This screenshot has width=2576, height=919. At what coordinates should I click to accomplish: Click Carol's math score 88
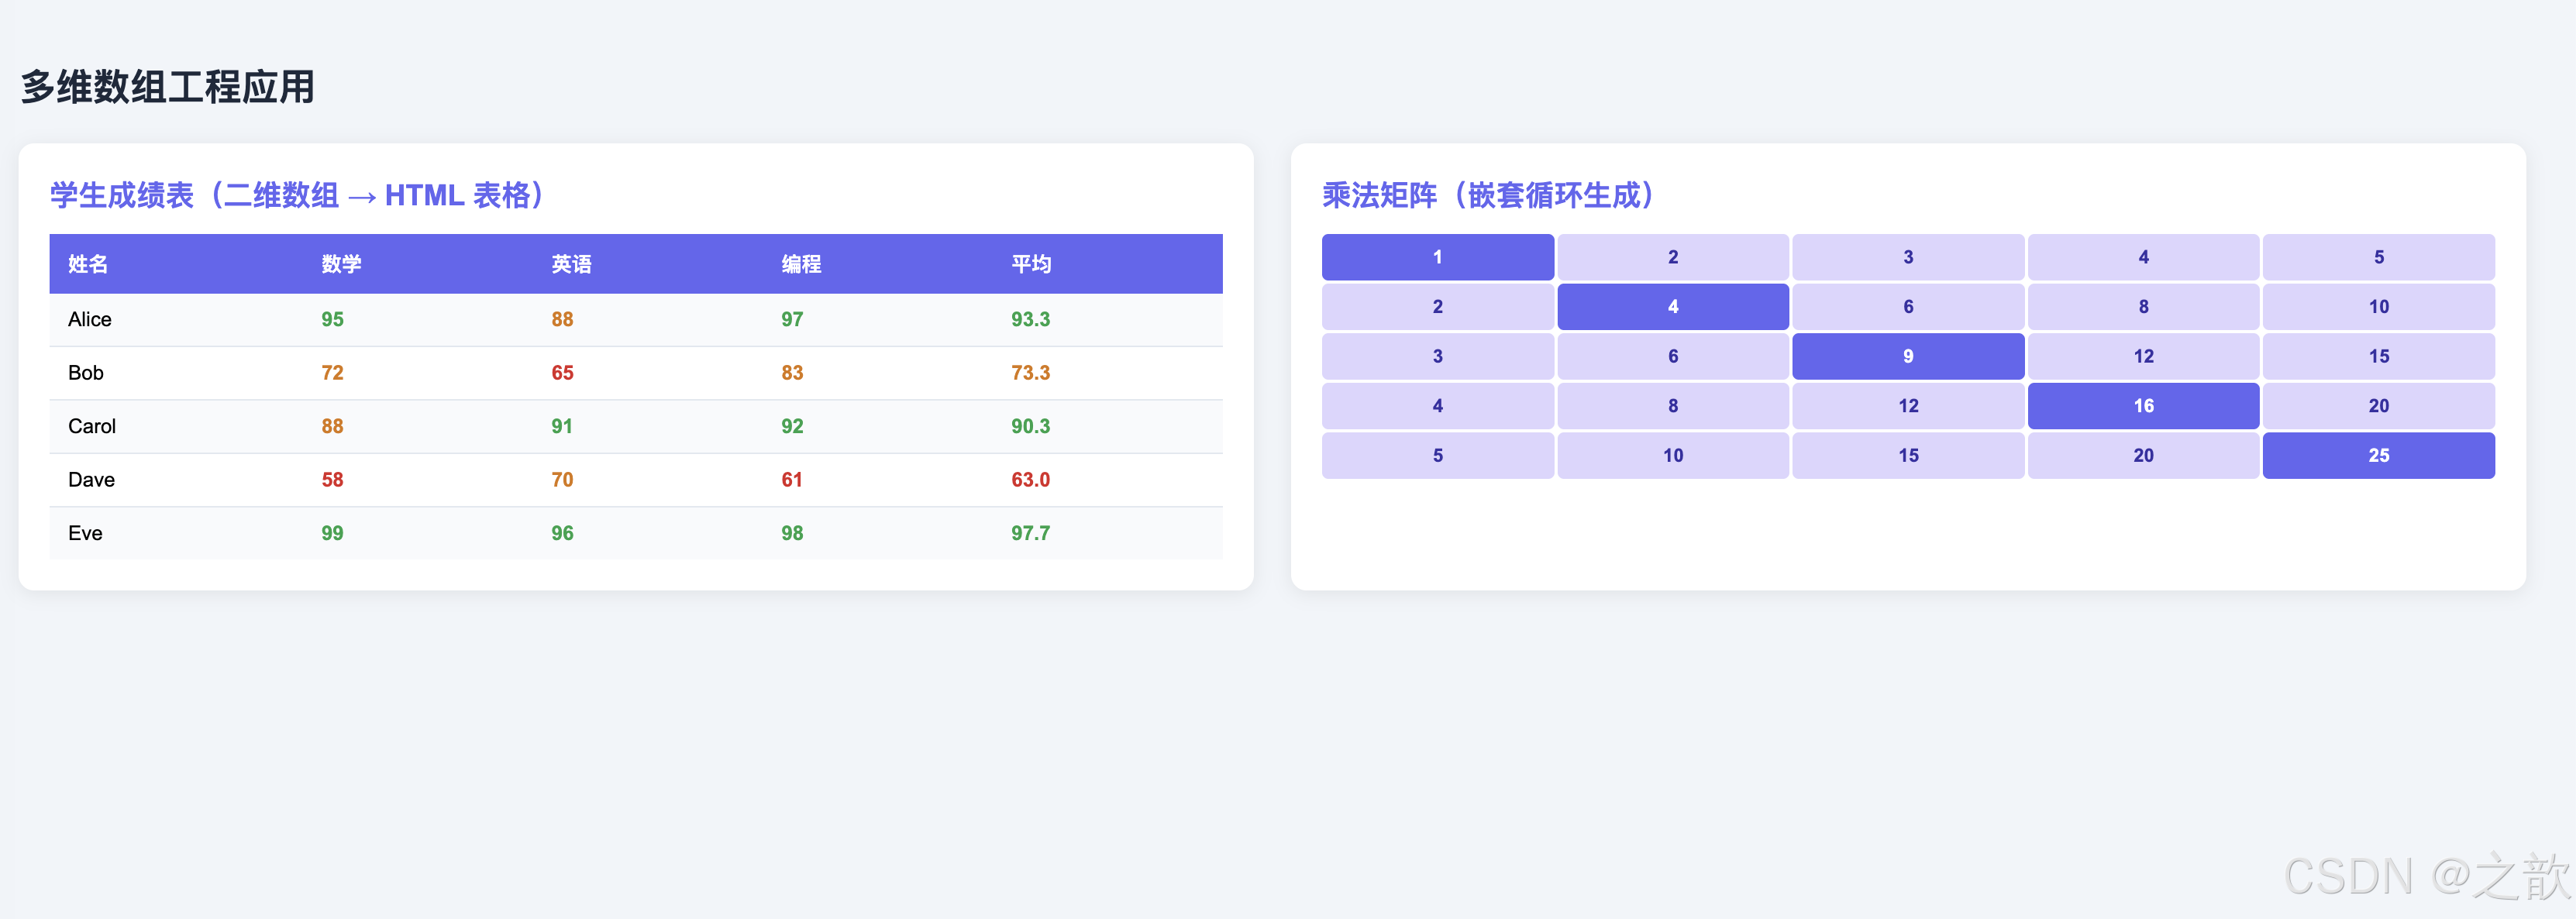click(x=332, y=426)
